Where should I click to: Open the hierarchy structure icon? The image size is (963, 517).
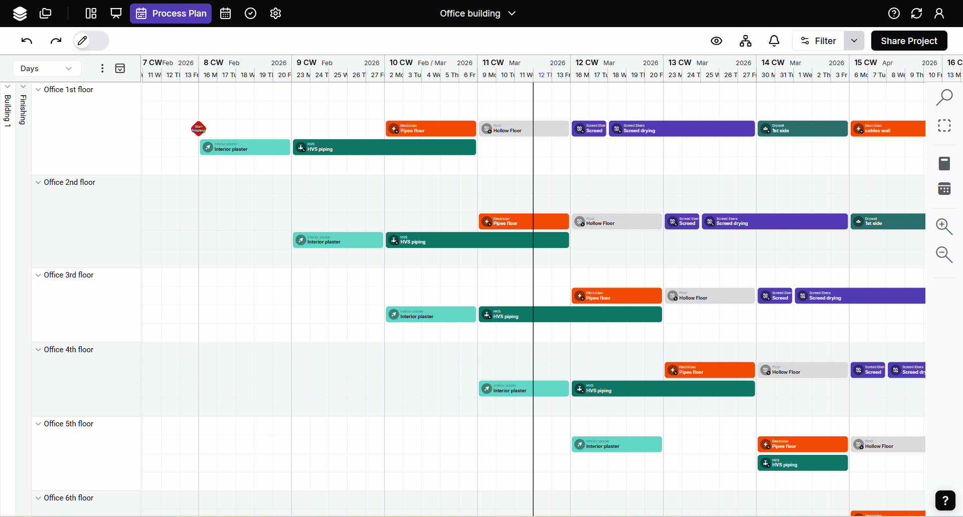(x=745, y=41)
